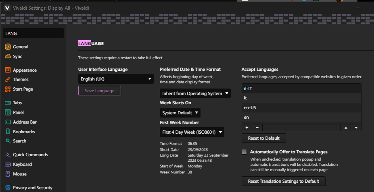
Task: Select the 'en' language entry
Action: [x=301, y=117]
